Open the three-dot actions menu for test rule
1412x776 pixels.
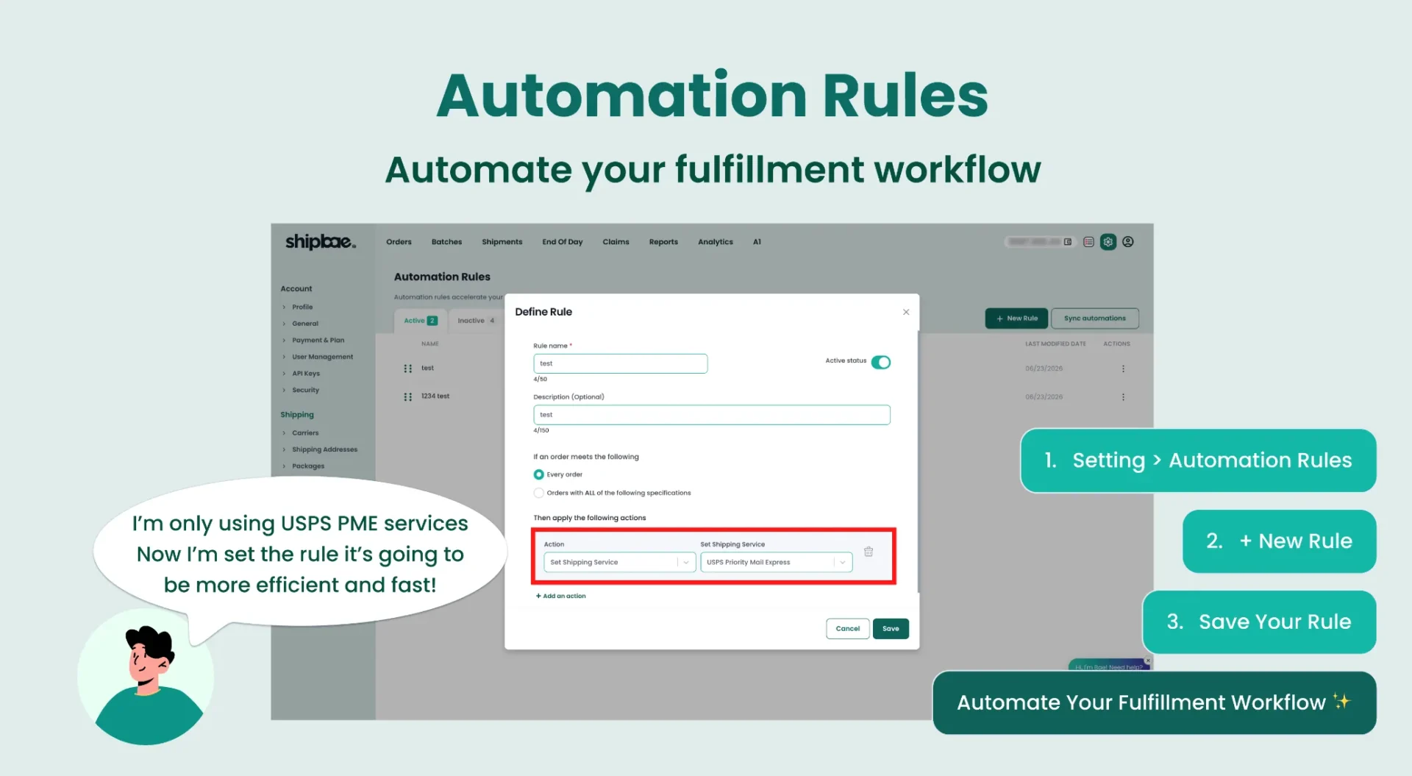tap(1123, 369)
